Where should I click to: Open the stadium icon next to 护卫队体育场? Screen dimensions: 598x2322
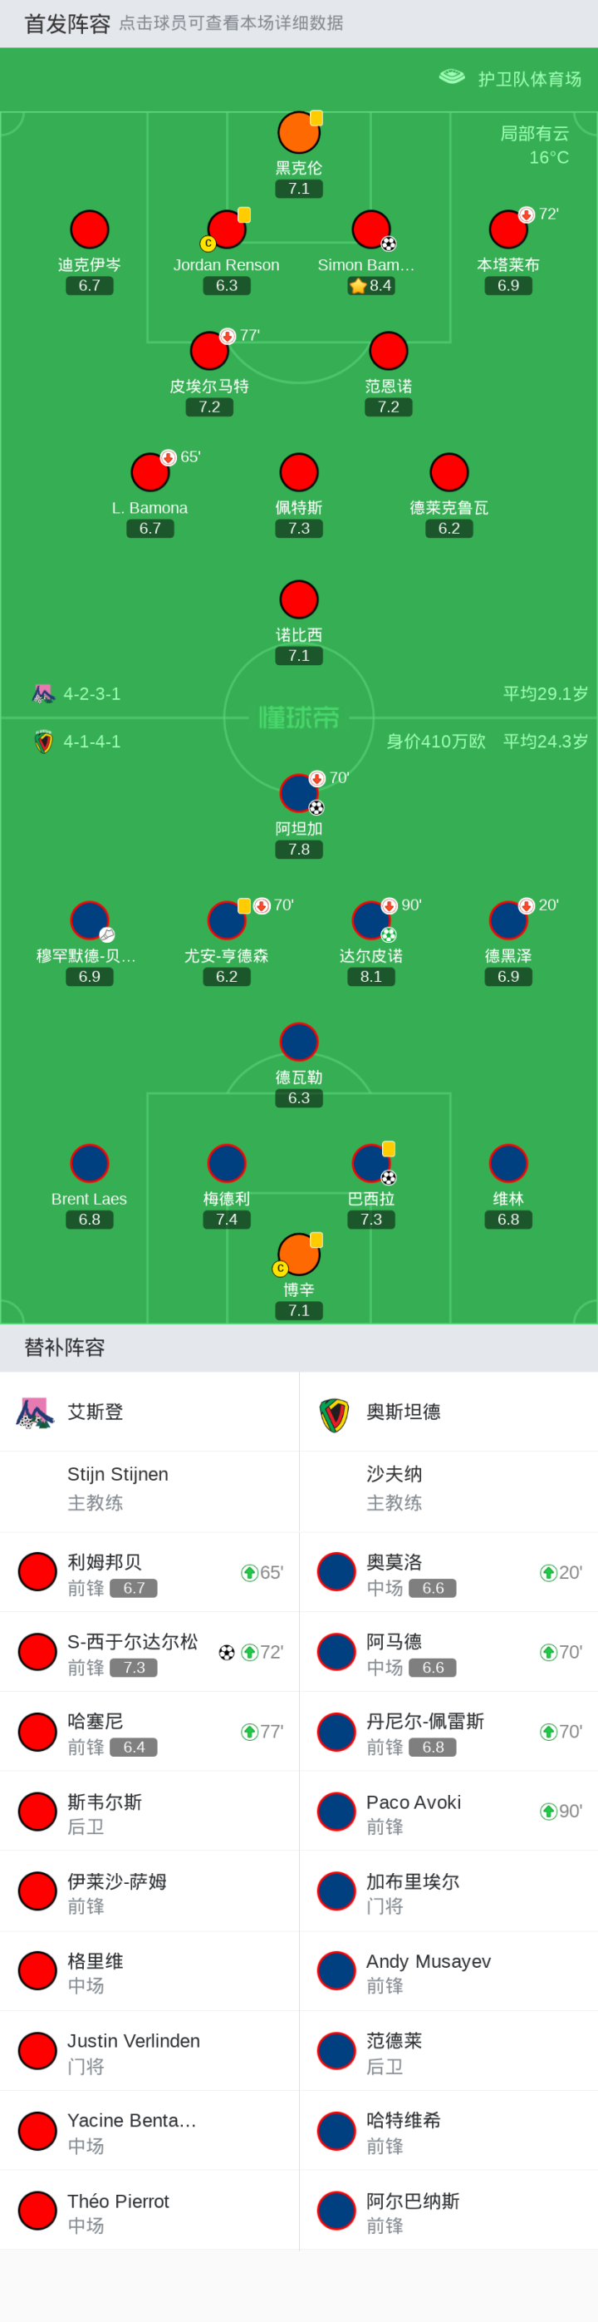point(451,77)
